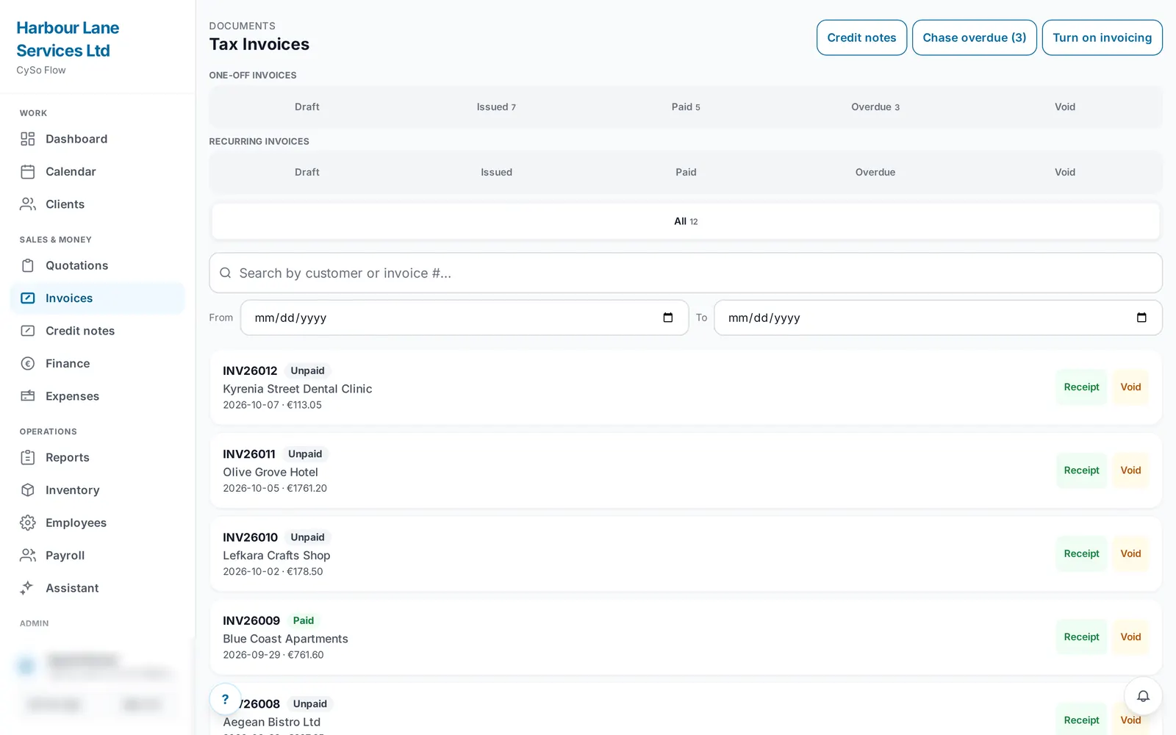Filter one-off invoices by Overdue 3
The width and height of the screenshot is (1176, 735).
pyautogui.click(x=875, y=107)
